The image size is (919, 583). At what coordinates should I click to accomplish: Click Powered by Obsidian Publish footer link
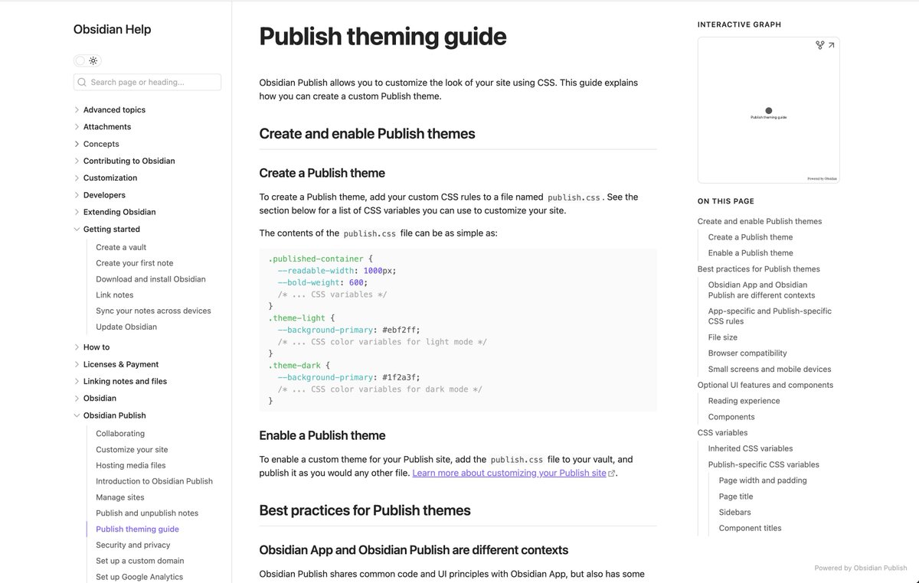pos(861,568)
